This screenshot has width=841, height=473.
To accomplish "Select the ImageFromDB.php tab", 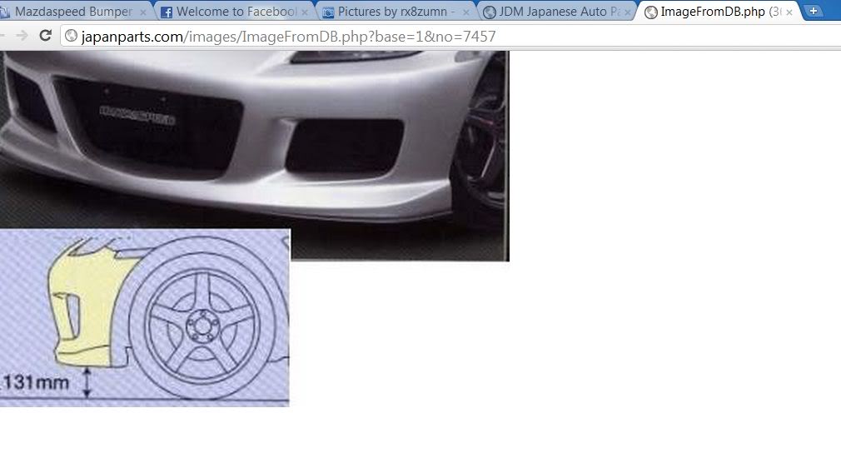I will click(x=719, y=12).
